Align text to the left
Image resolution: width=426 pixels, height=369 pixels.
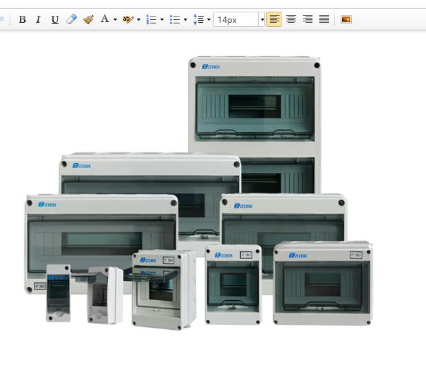pyautogui.click(x=274, y=19)
